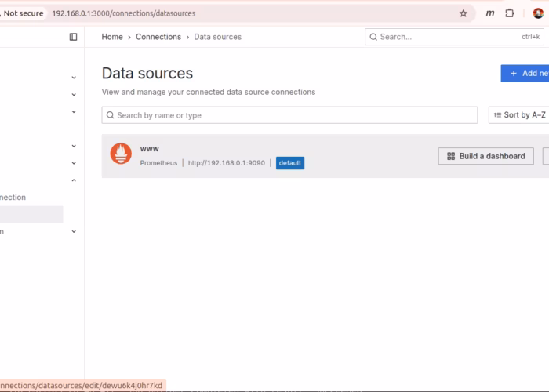Viewport: 549px width, 392px height.
Task: Collapse the expanded Connections sidebar chevron
Action: click(x=74, y=180)
